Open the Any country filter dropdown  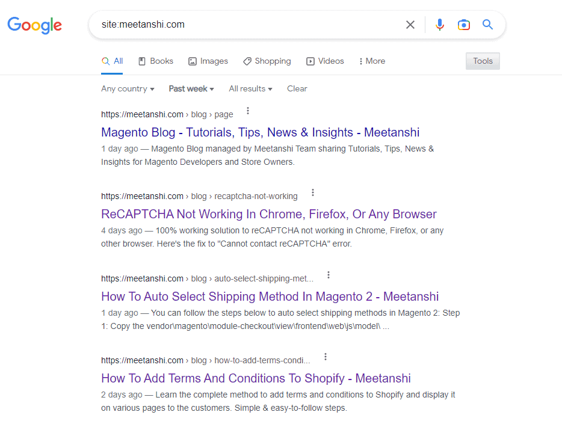click(128, 89)
